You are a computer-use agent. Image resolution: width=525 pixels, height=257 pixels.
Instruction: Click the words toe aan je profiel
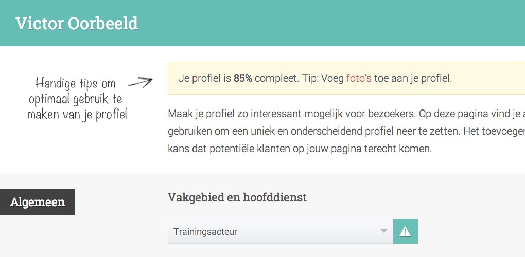point(413,79)
